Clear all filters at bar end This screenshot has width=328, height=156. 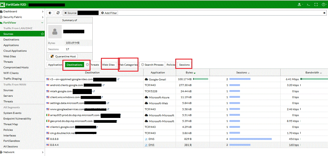click(x=324, y=13)
